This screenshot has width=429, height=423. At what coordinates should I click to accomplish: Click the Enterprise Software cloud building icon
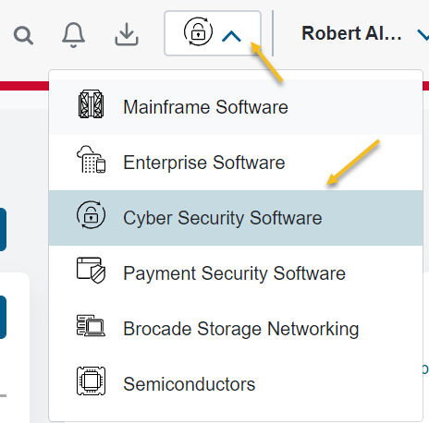click(x=91, y=159)
